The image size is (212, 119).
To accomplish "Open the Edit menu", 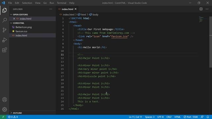I will [17, 3].
